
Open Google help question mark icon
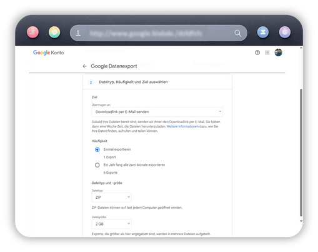pos(257,53)
